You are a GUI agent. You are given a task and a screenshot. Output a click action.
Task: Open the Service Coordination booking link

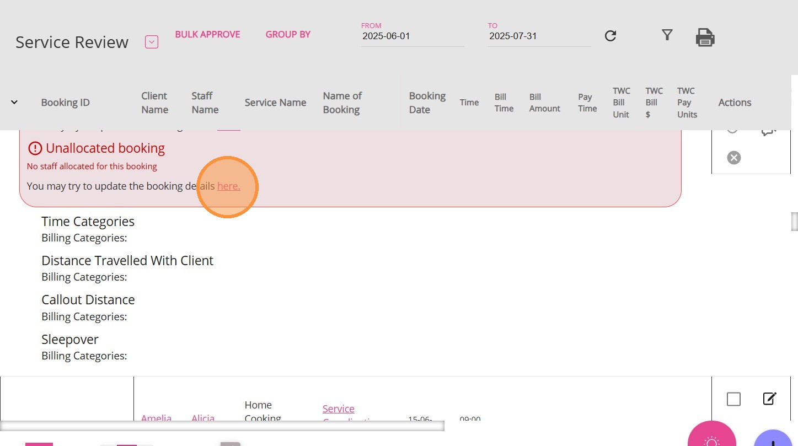tap(339, 414)
